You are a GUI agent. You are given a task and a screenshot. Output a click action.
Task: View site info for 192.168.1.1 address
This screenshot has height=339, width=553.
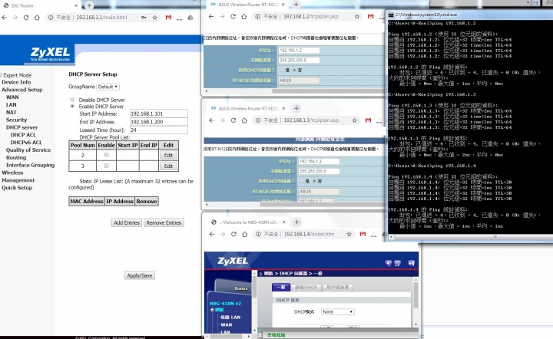point(51,17)
